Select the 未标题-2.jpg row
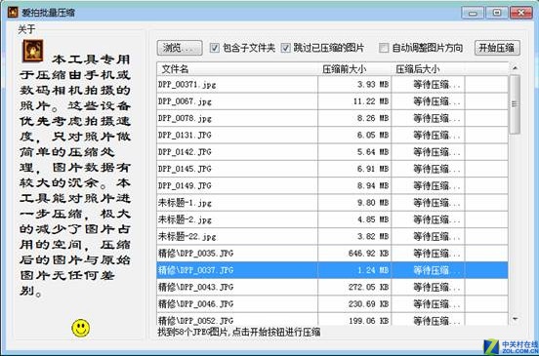The height and width of the screenshot is (356, 539). [332, 219]
